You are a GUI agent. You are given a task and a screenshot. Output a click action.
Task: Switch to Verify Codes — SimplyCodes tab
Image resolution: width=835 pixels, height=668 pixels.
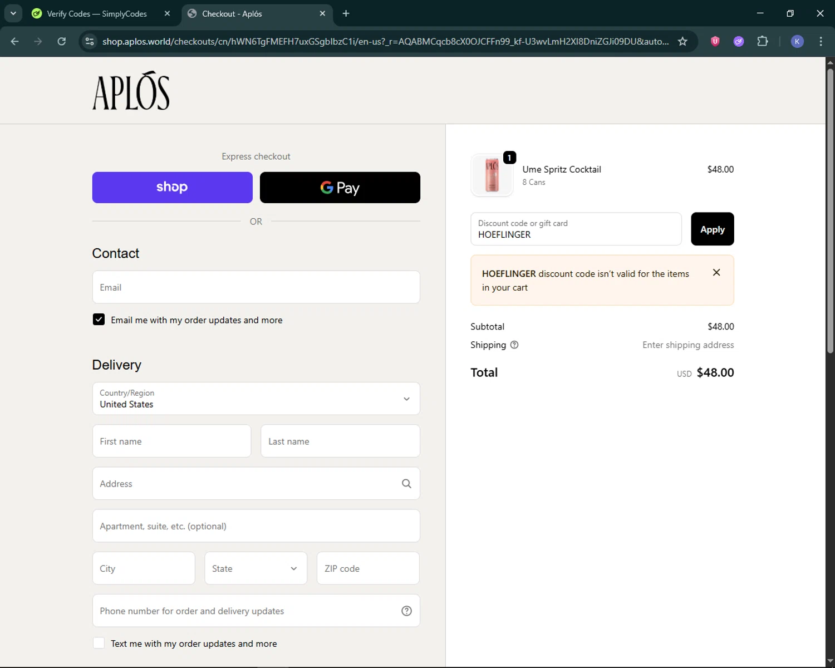pos(96,13)
